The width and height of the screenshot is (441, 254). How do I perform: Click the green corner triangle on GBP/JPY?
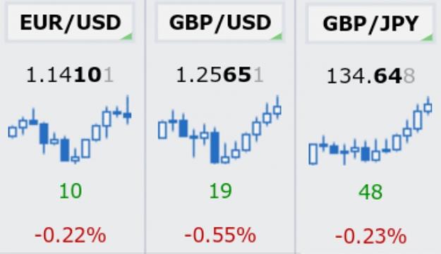(x=428, y=37)
